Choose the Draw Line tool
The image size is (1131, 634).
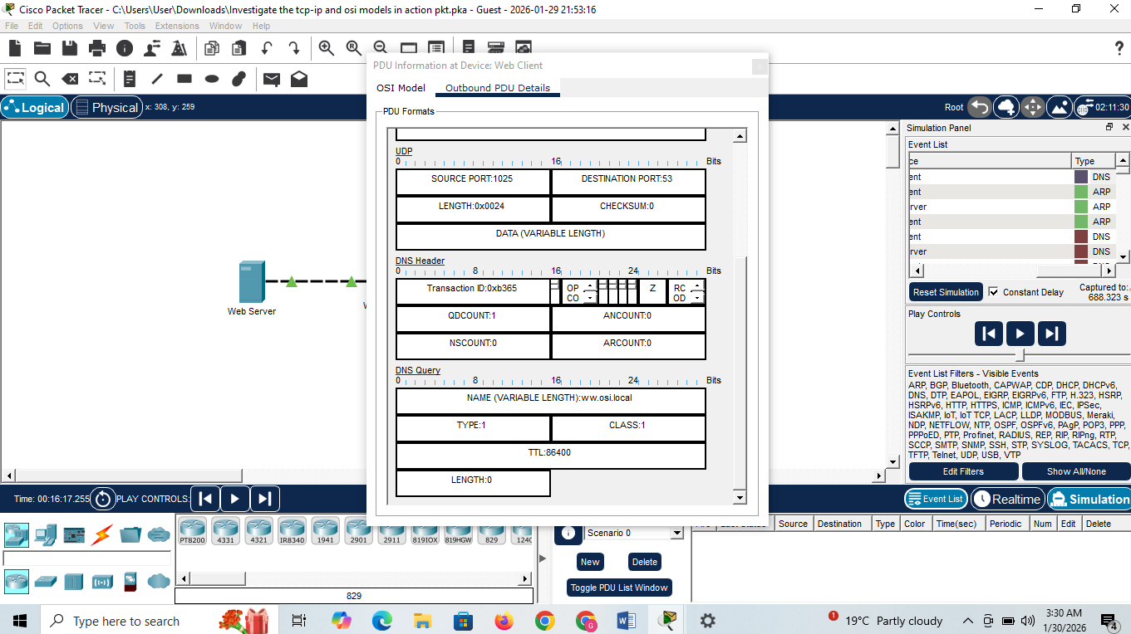point(157,79)
